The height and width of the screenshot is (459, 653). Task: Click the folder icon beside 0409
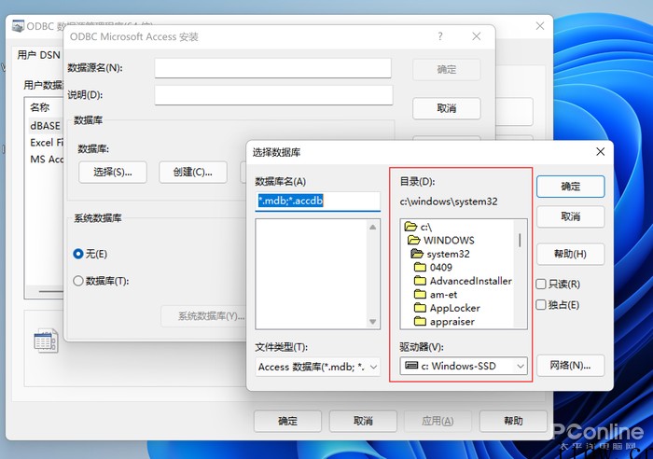(420, 267)
